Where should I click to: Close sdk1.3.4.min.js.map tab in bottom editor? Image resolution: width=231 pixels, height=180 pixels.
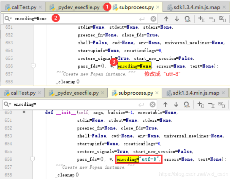pos(223,93)
